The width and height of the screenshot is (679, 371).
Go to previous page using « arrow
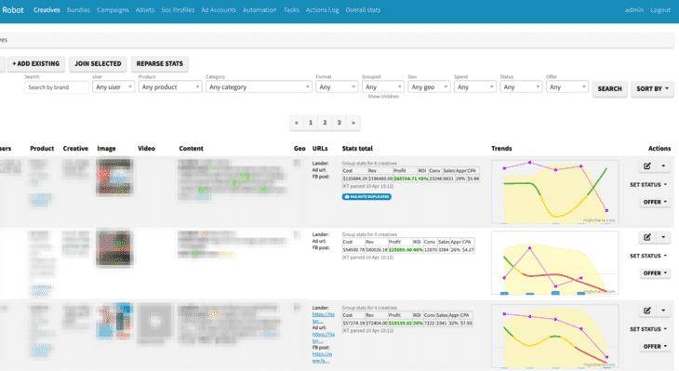296,123
